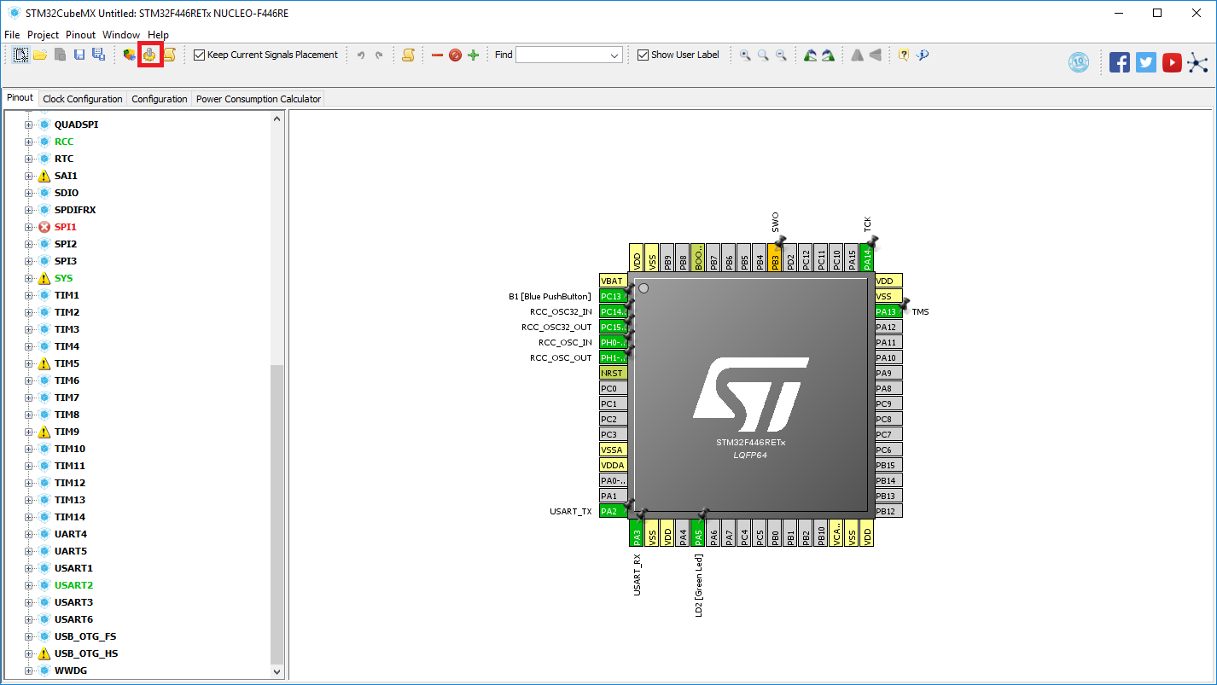This screenshot has height=685, width=1217.
Task: Click the 10 years anniversary badge
Action: (1079, 62)
